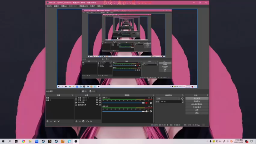Open 设置 from the controls panel

click(197, 110)
